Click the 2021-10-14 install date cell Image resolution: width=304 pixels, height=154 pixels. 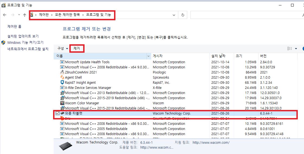pyautogui.click(x=220, y=62)
